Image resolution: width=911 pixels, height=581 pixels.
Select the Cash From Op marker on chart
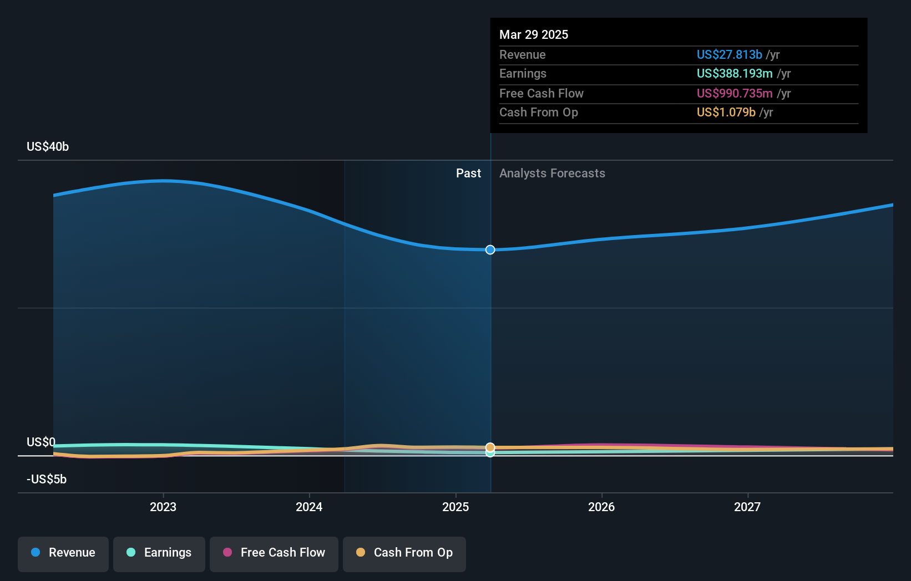tap(490, 447)
